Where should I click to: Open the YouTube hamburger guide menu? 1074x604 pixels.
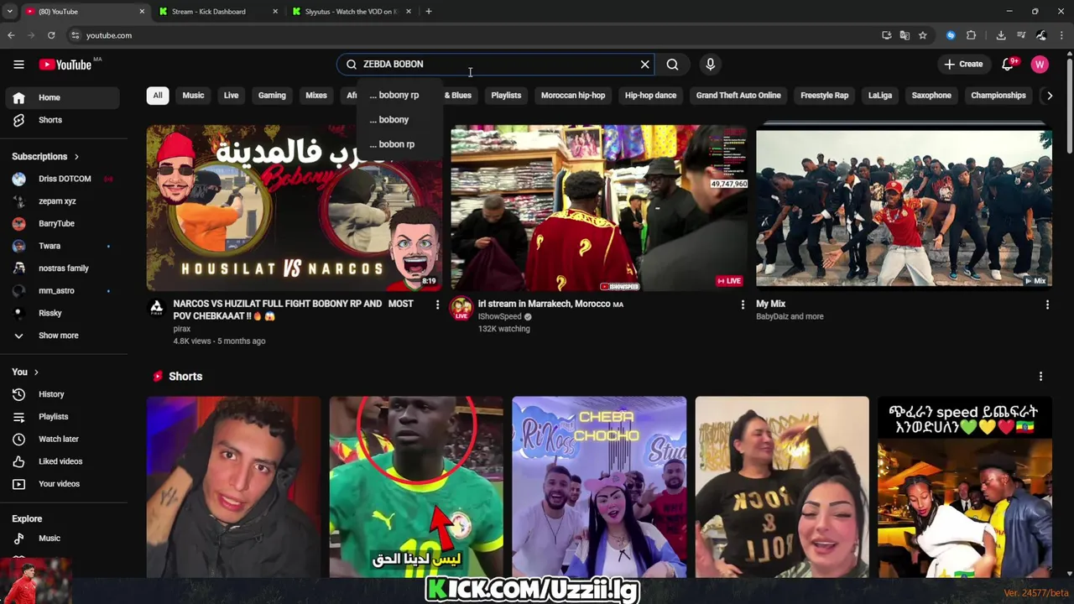pyautogui.click(x=18, y=65)
